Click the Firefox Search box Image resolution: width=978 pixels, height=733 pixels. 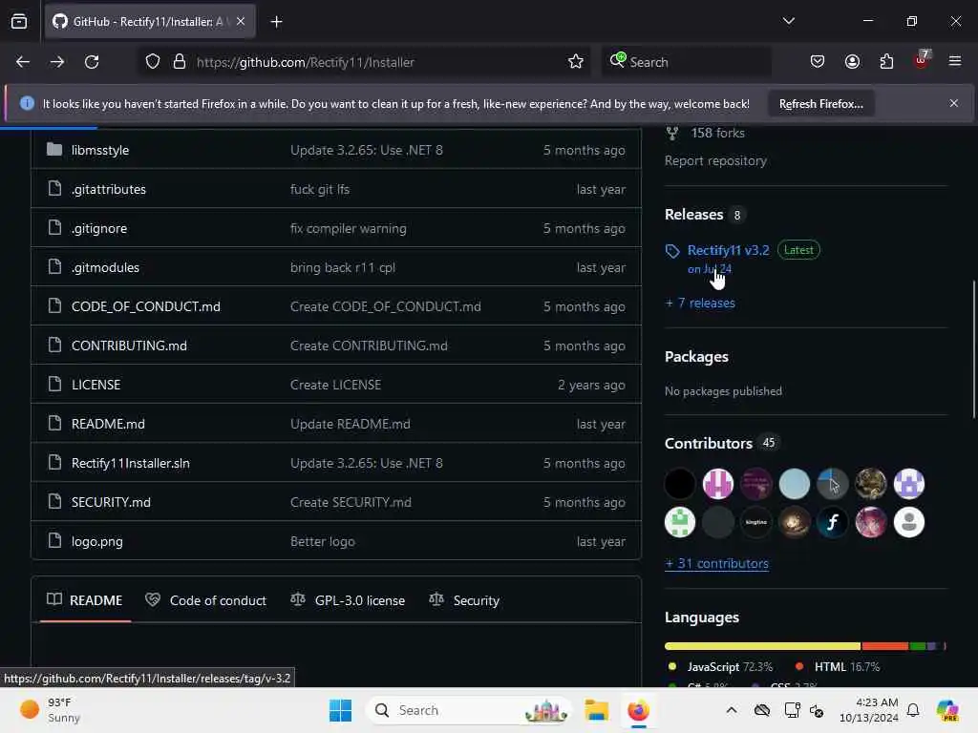click(686, 62)
